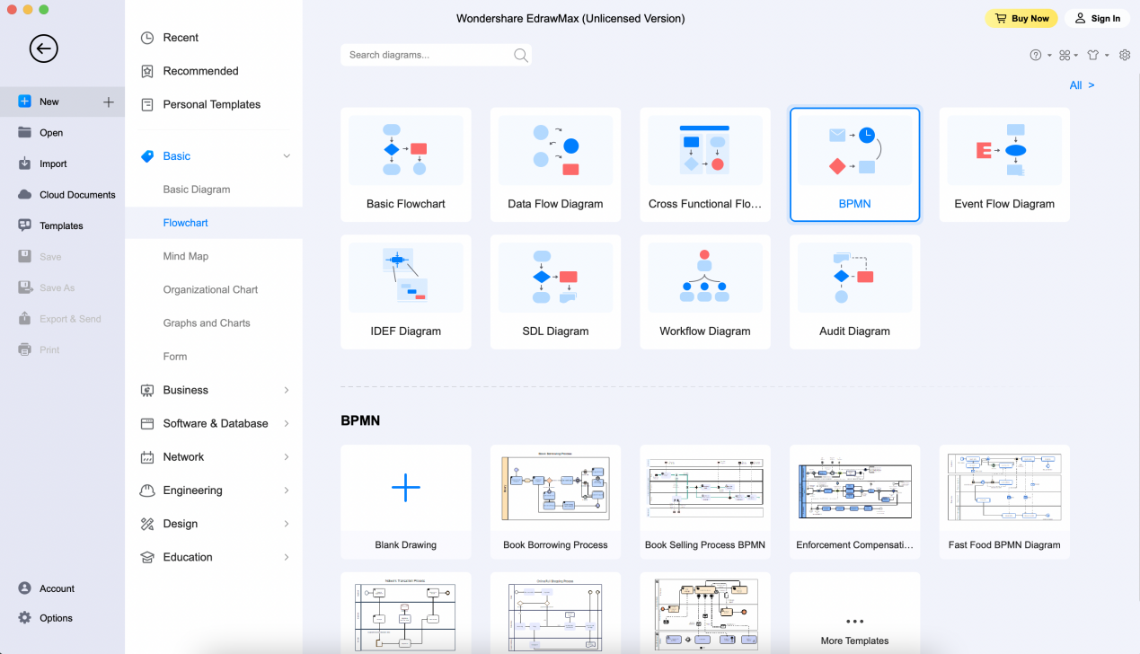This screenshot has height=654, width=1140.
Task: Click the Cloud Documents icon
Action: point(24,194)
